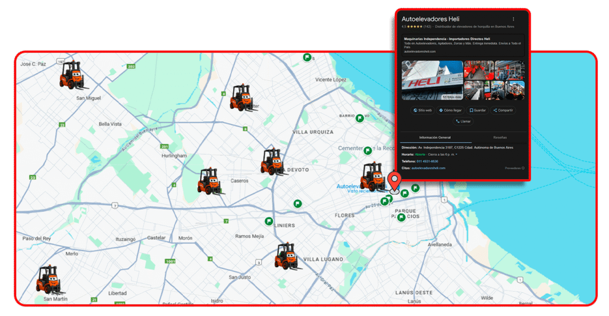Click the Av. Independencia 3187 address text

pos(466,148)
